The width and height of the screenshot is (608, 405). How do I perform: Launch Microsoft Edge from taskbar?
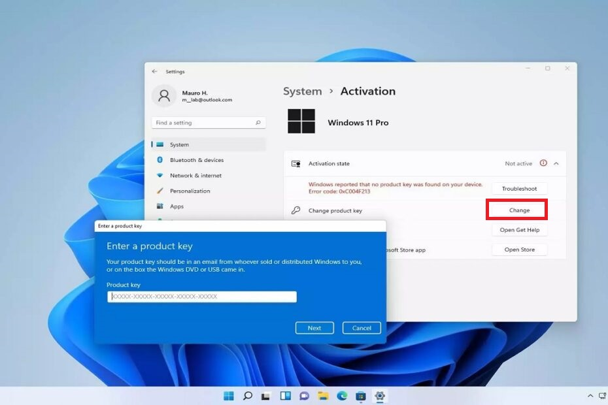(342, 396)
